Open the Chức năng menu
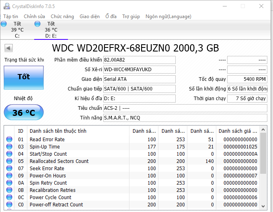The height and width of the screenshot is (212, 273). tap(62, 16)
